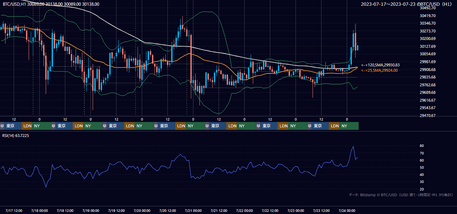Click RSI scale value 80
This screenshot has width=457, height=214.
click(422, 146)
